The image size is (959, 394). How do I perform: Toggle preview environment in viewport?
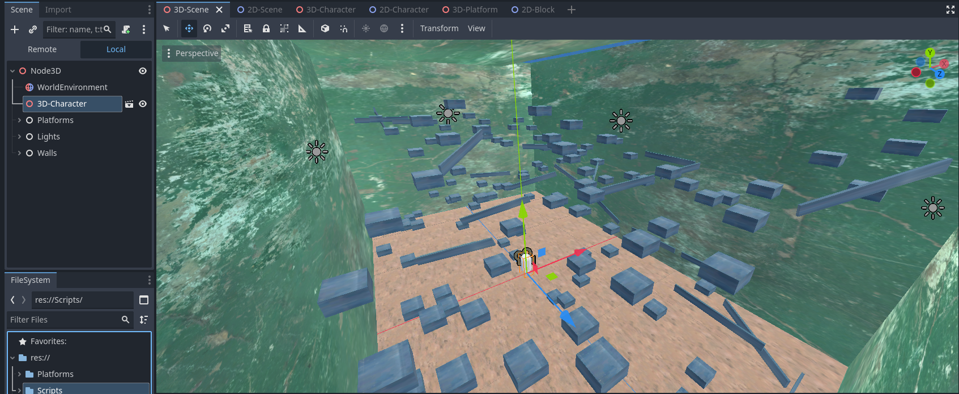point(384,28)
